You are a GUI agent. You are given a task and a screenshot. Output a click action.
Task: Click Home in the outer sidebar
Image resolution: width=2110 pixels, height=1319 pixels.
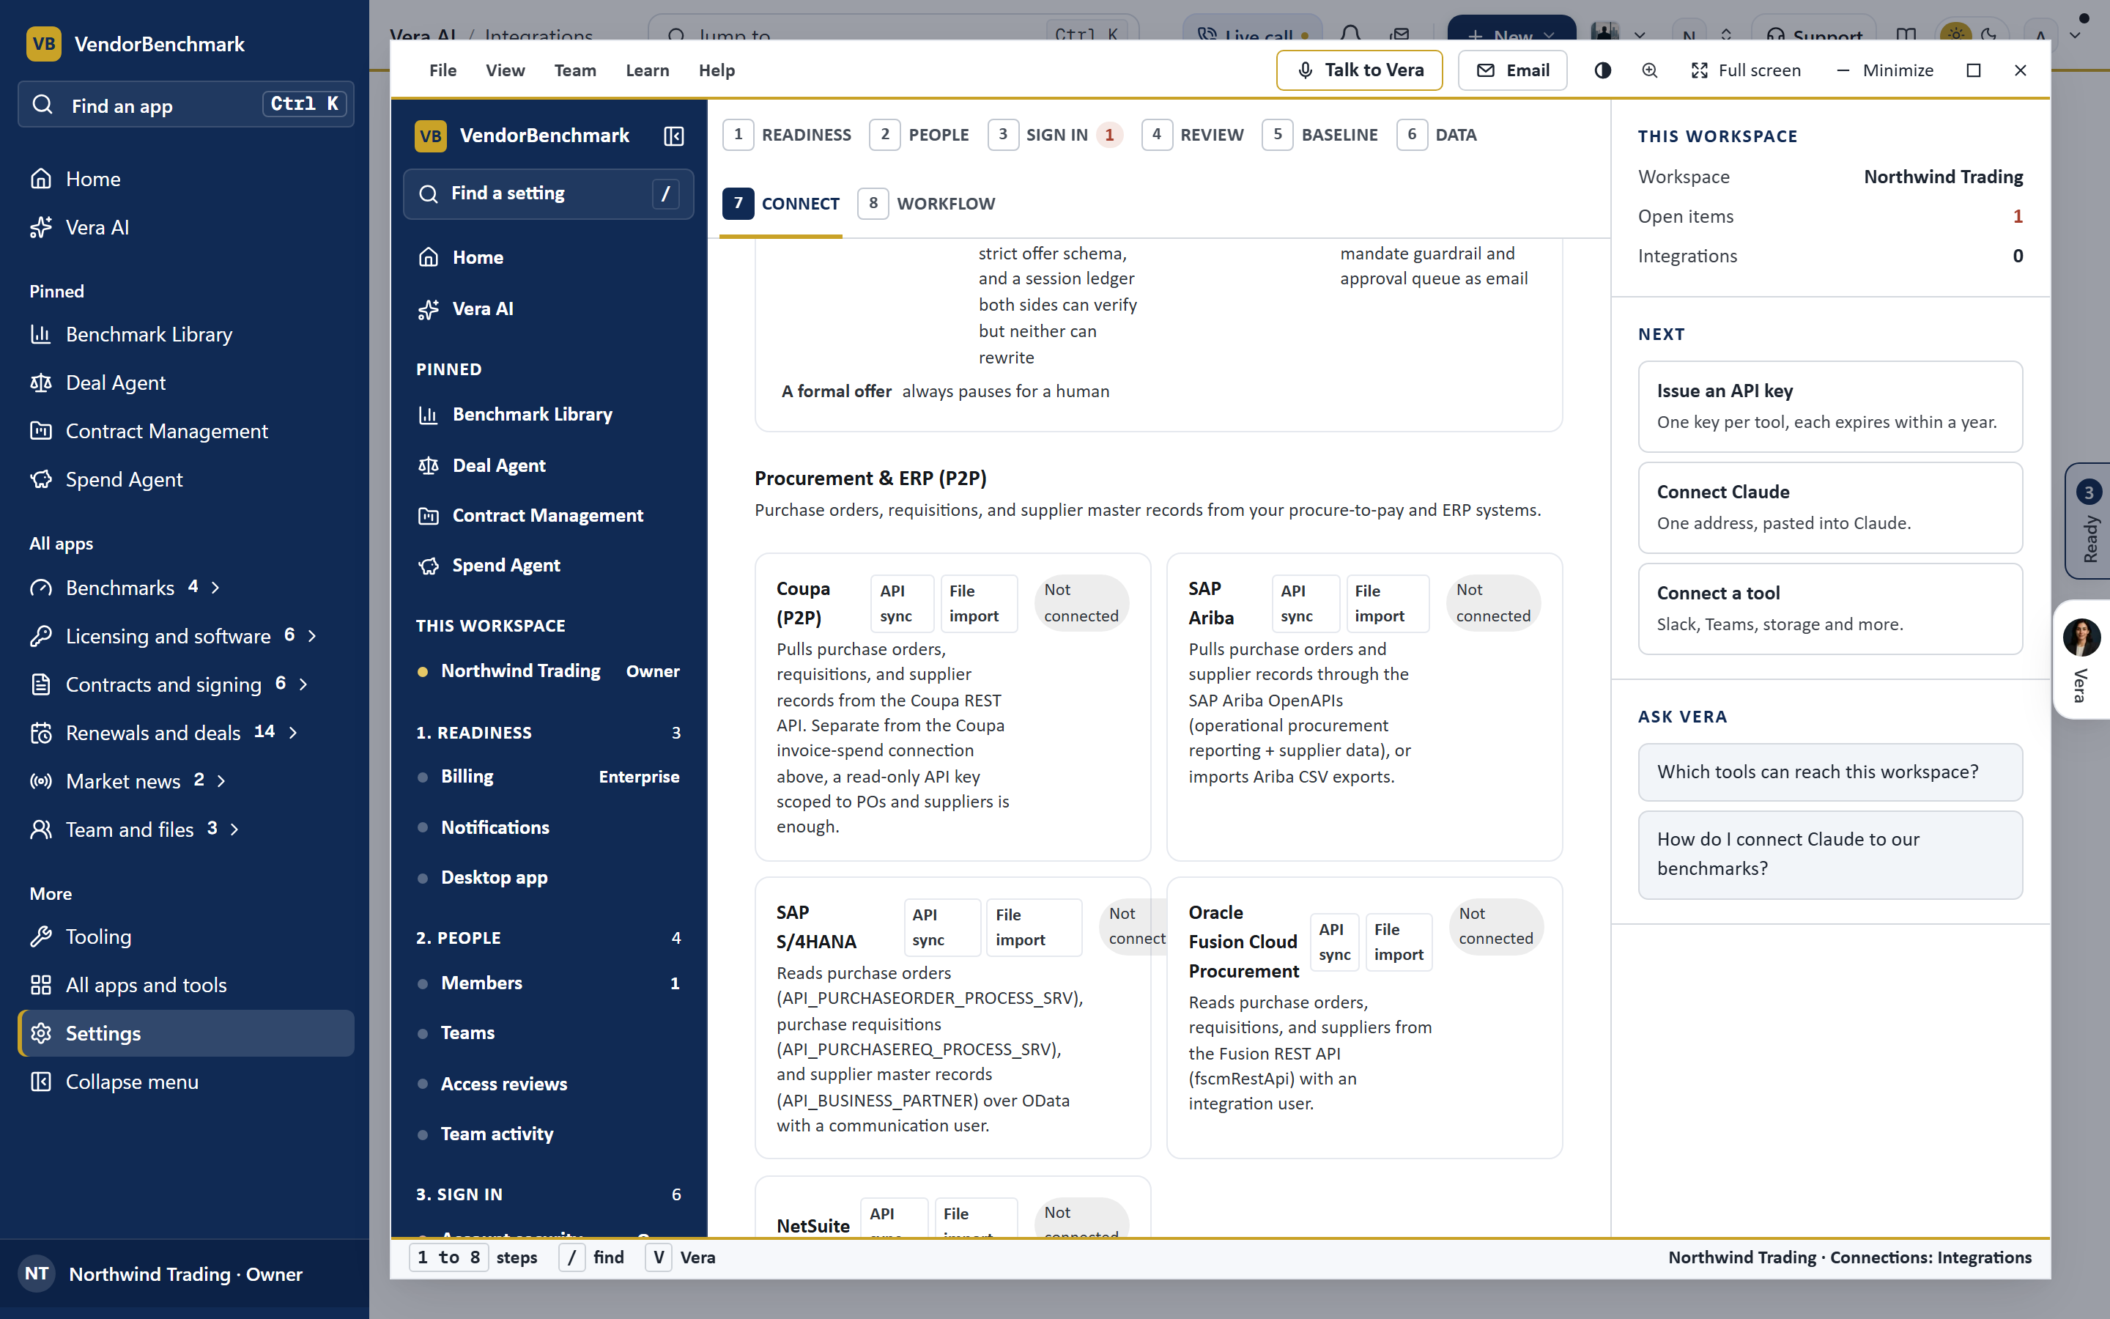coord(92,179)
